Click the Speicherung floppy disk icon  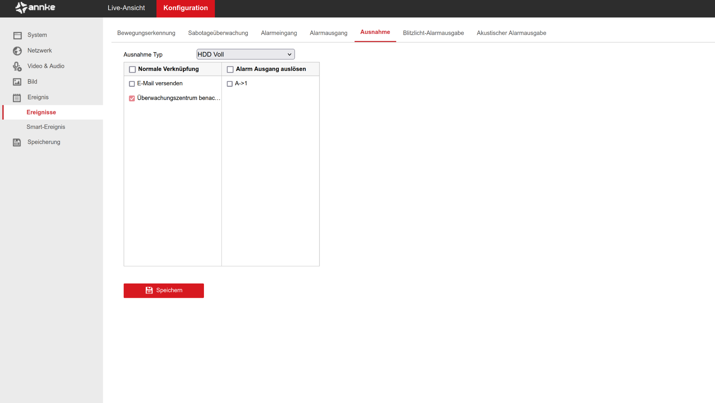pos(17,143)
